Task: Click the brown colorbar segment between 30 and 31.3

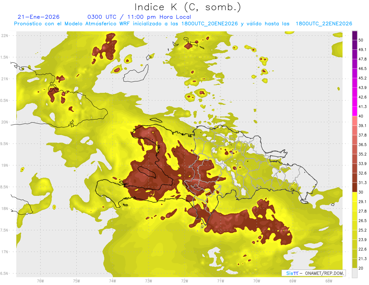Action: [355, 187]
